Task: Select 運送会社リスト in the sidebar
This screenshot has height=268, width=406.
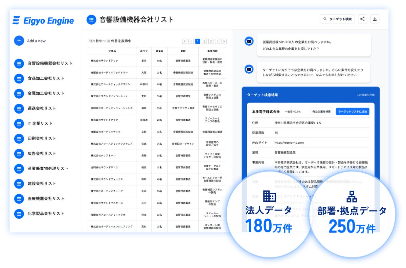Action: 42,108
